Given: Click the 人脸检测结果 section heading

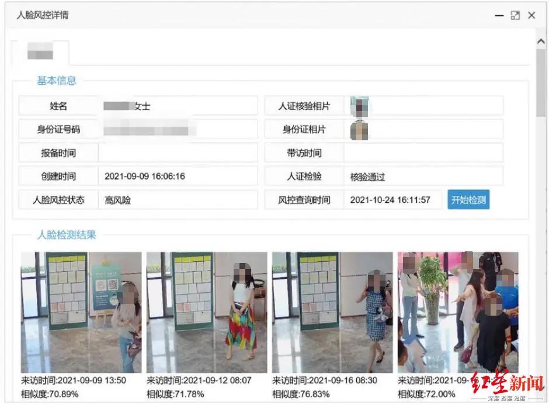Looking at the screenshot, I should 67,234.
